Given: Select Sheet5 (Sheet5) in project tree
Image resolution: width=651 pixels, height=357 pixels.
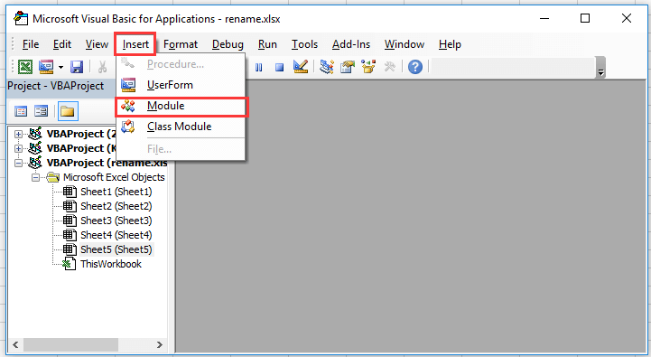Looking at the screenshot, I should (116, 249).
